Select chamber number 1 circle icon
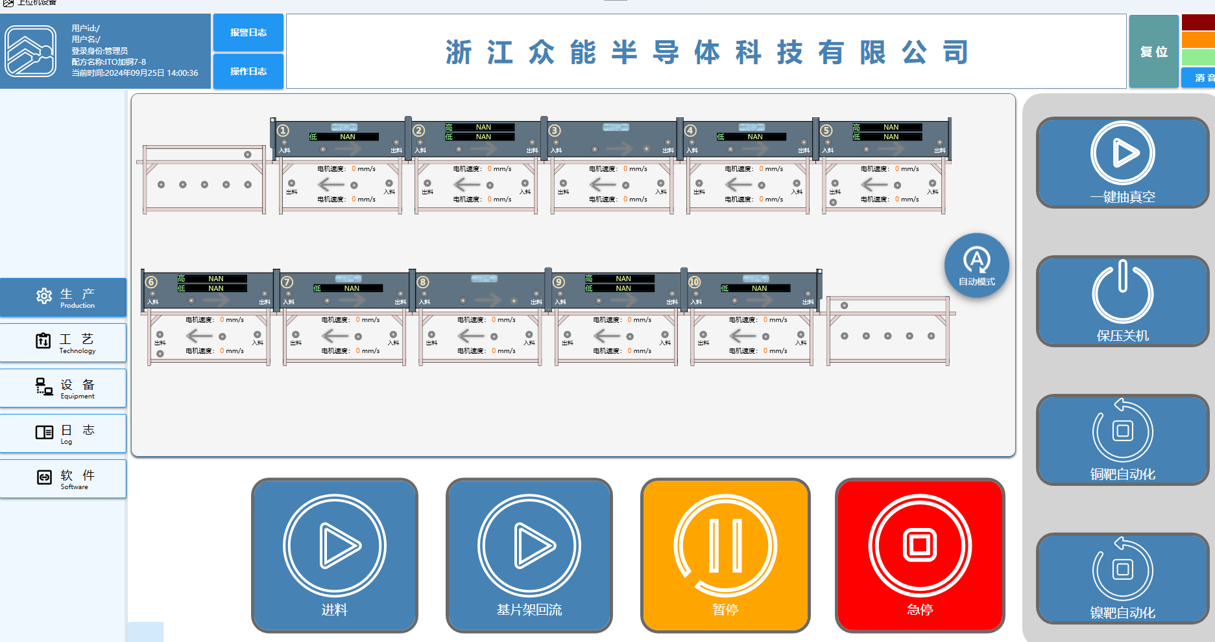This screenshot has height=642, width=1215. click(283, 130)
